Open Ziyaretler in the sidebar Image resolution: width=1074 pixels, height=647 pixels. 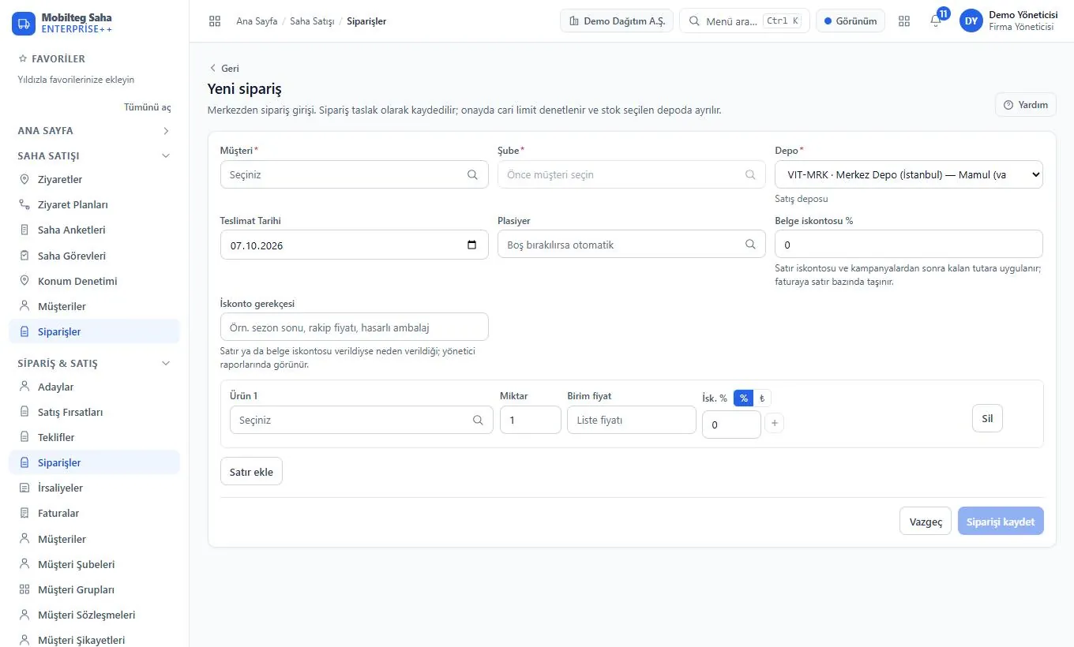94,179
